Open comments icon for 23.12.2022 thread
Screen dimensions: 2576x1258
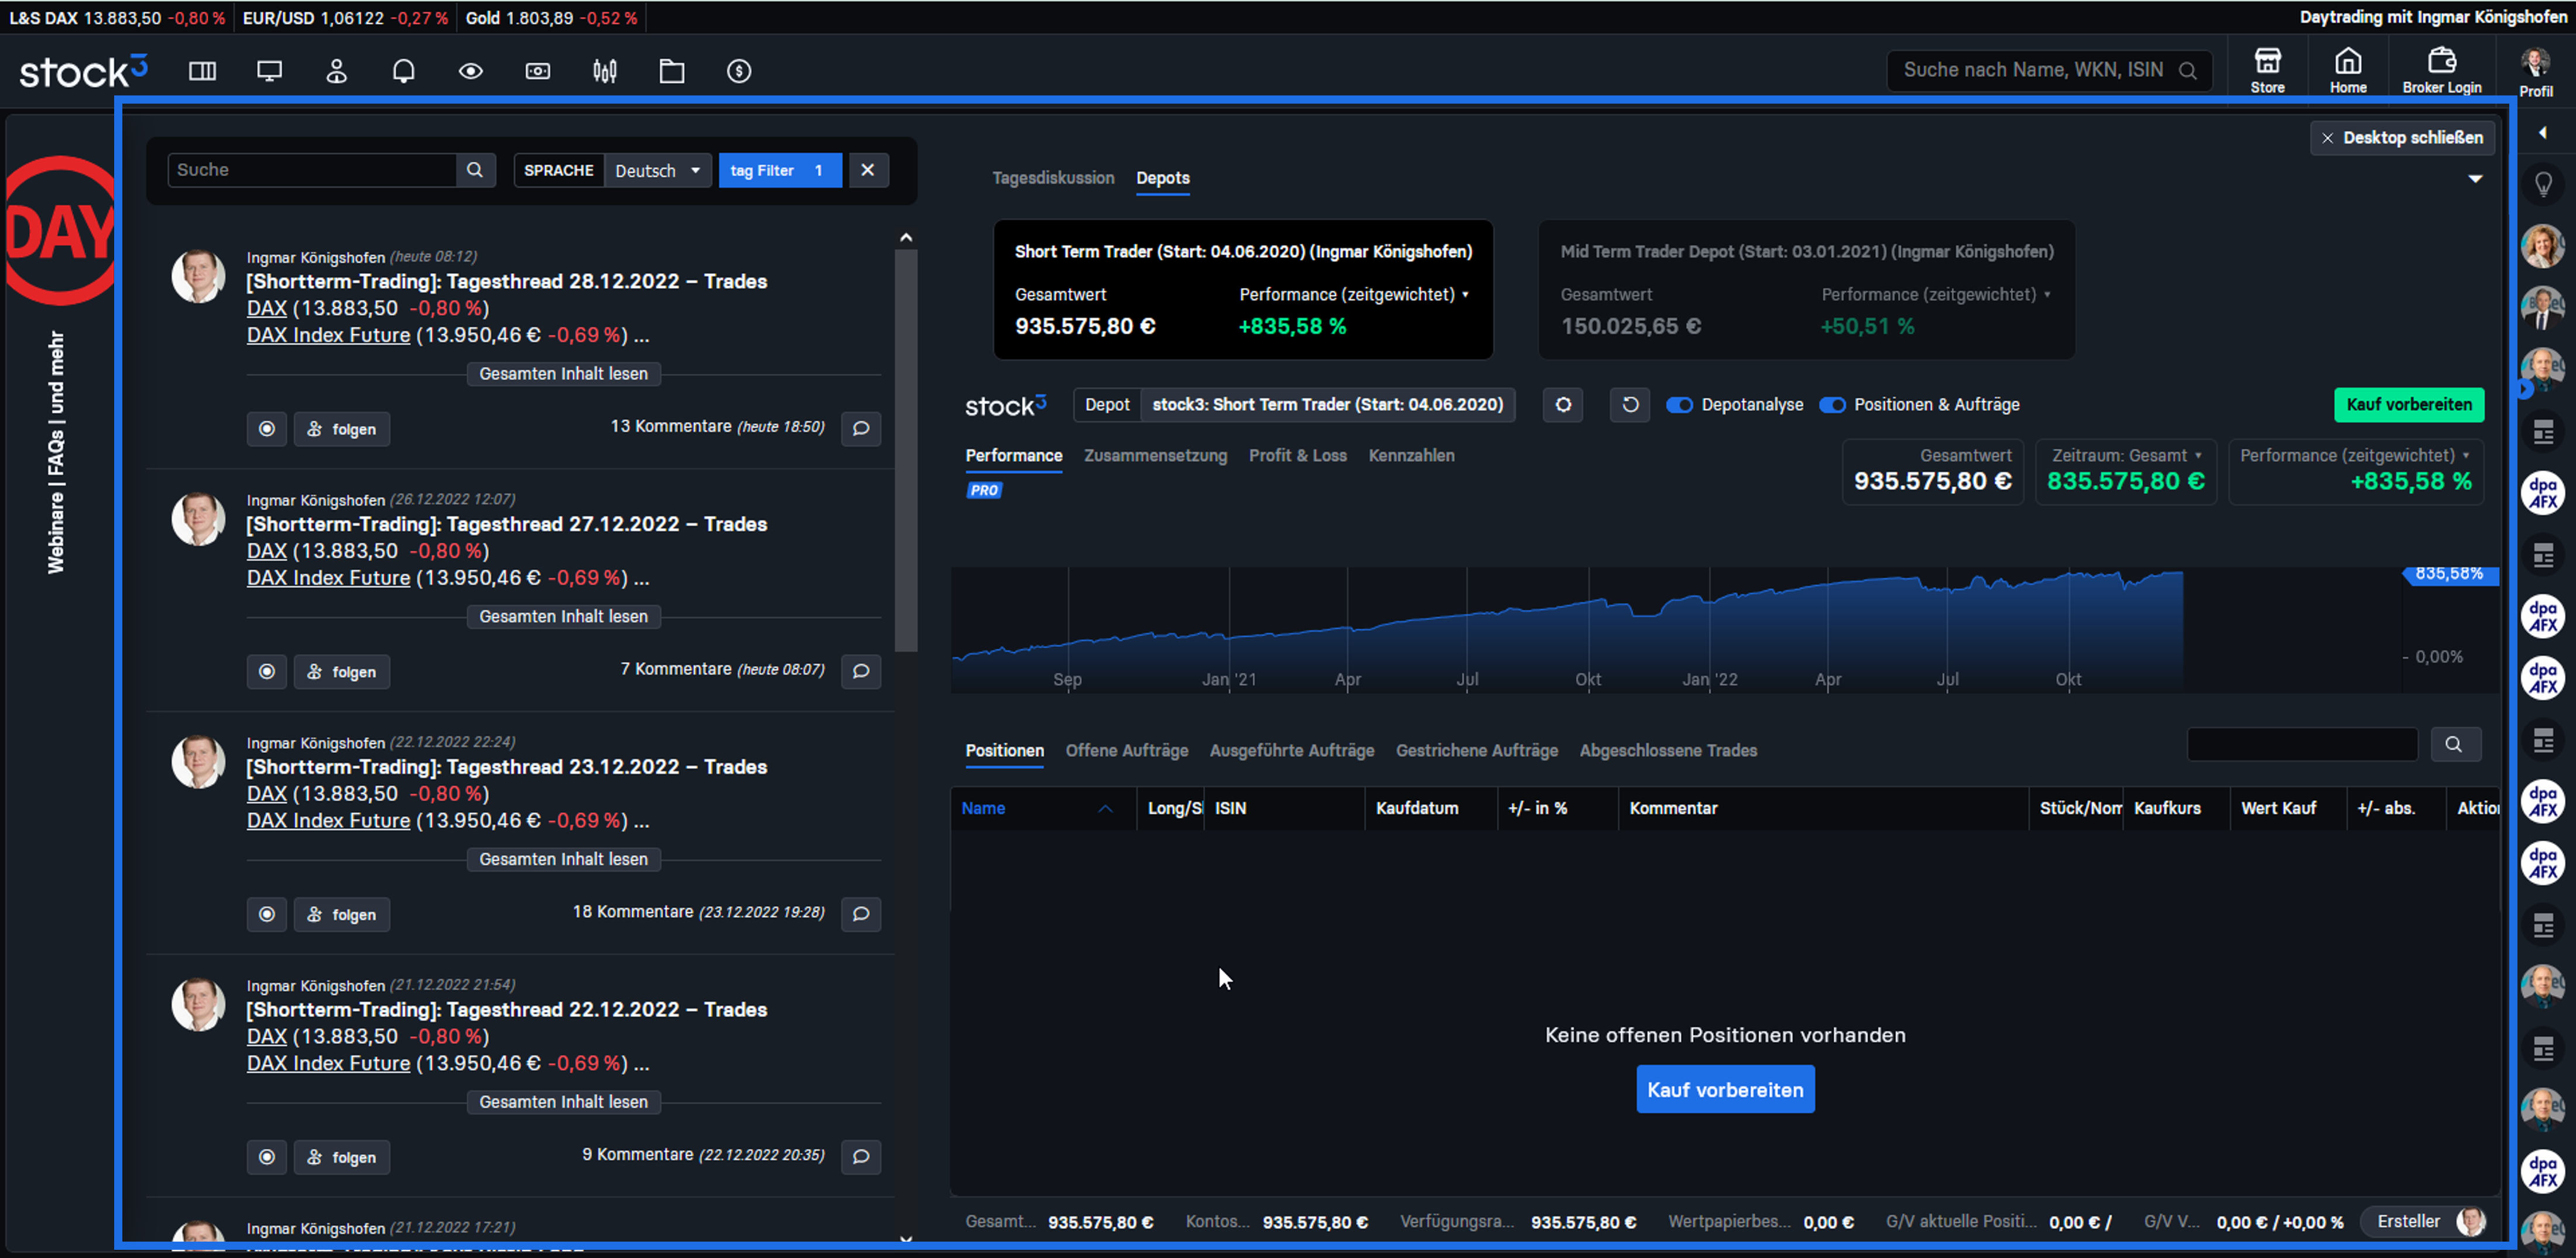pos(861,914)
